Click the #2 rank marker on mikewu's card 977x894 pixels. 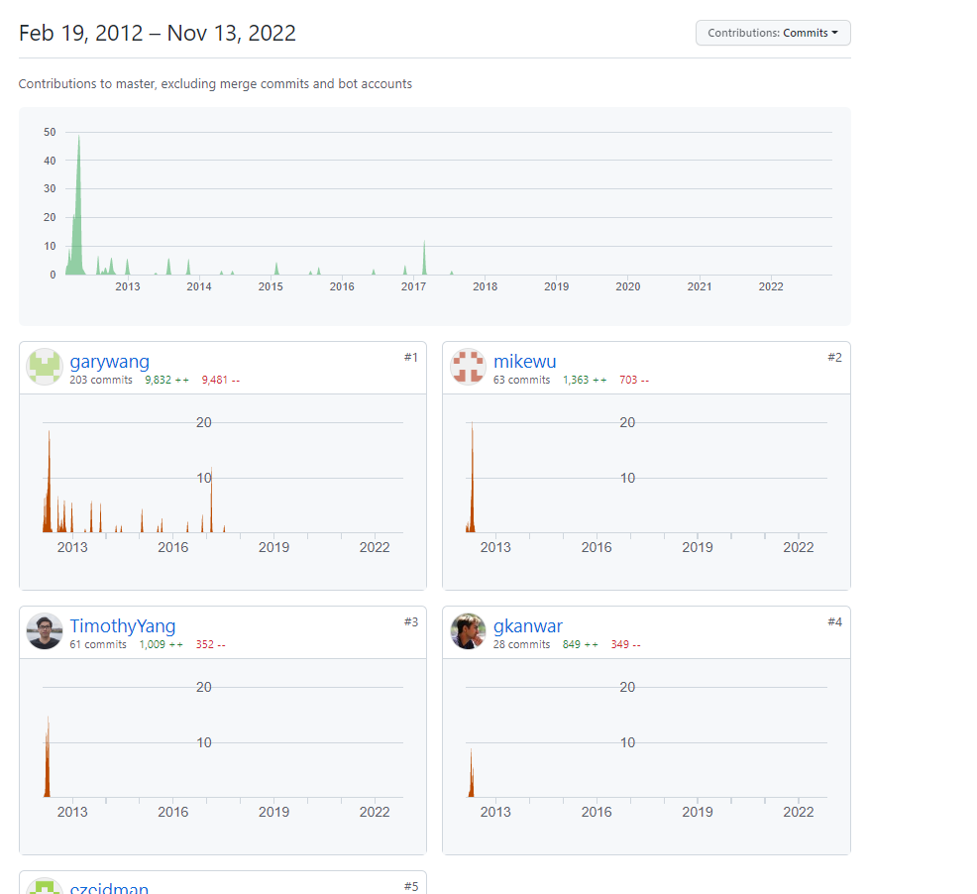pyautogui.click(x=834, y=357)
